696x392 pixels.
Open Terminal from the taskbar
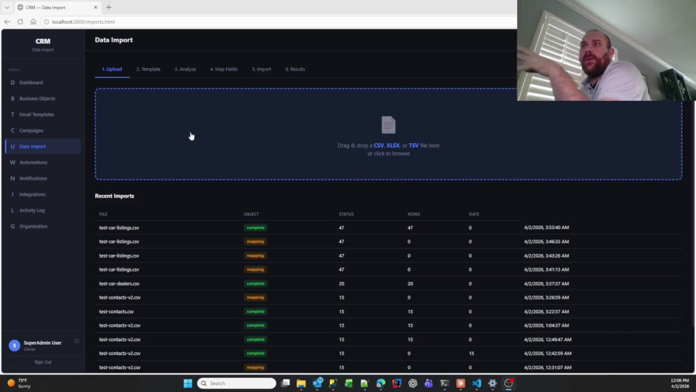pyautogui.click(x=445, y=383)
